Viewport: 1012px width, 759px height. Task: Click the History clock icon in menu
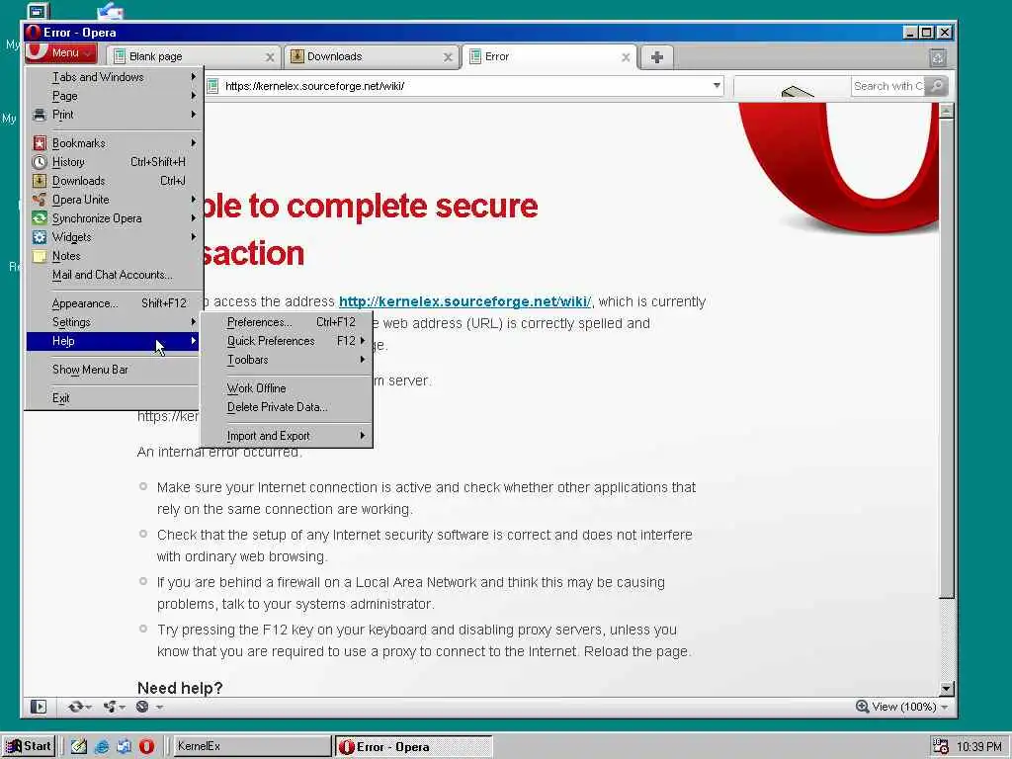pyautogui.click(x=40, y=161)
